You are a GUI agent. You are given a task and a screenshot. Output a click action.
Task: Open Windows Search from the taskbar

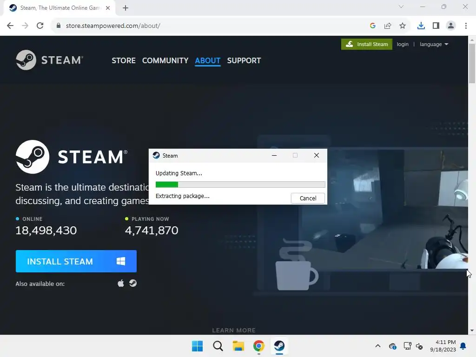coord(218,346)
